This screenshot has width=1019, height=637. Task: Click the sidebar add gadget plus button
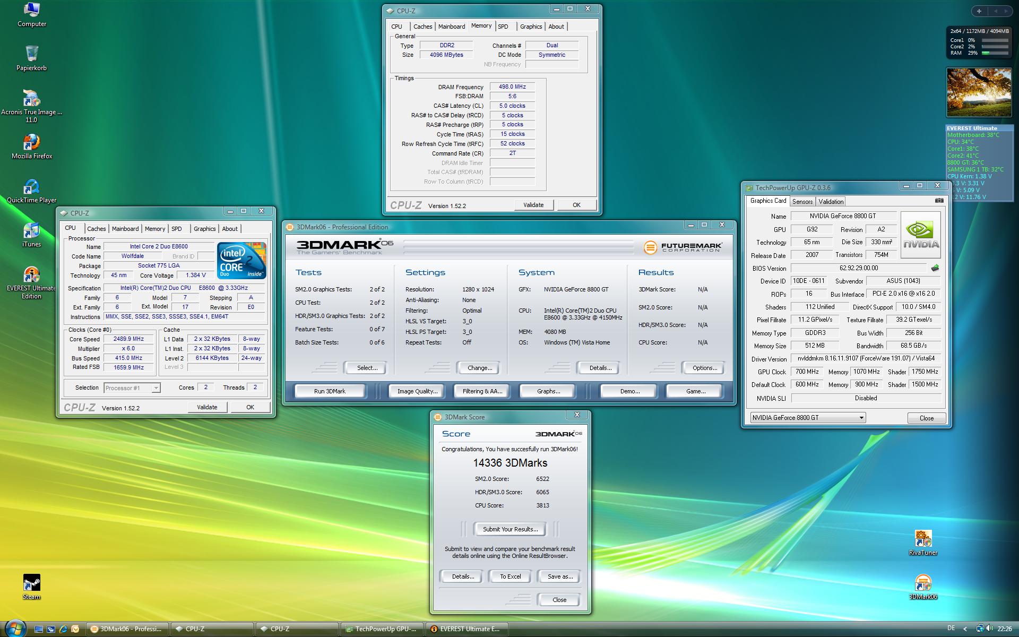(x=979, y=11)
